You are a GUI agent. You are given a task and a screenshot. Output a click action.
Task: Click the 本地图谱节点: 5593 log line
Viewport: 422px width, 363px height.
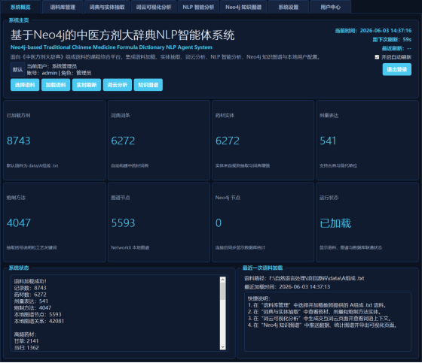click(x=38, y=314)
